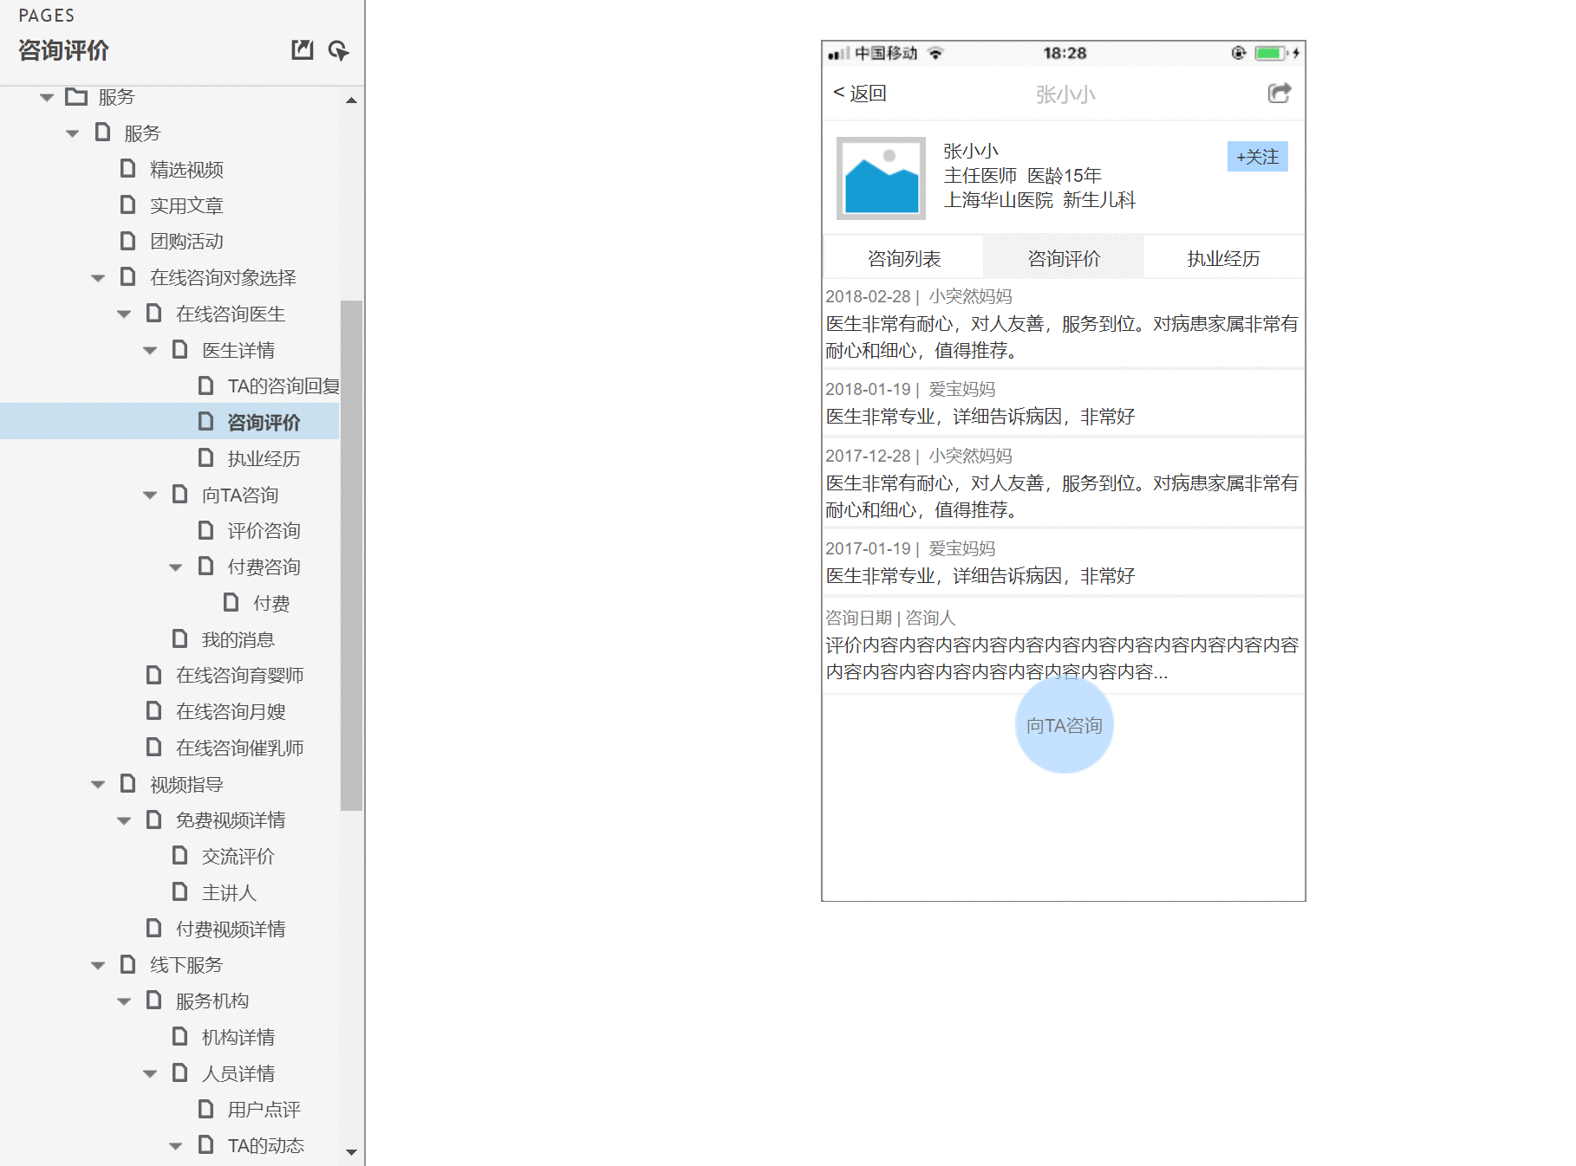Screen dimensions: 1576x1166
Task: Open the 团购活动 page
Action: click(x=186, y=241)
